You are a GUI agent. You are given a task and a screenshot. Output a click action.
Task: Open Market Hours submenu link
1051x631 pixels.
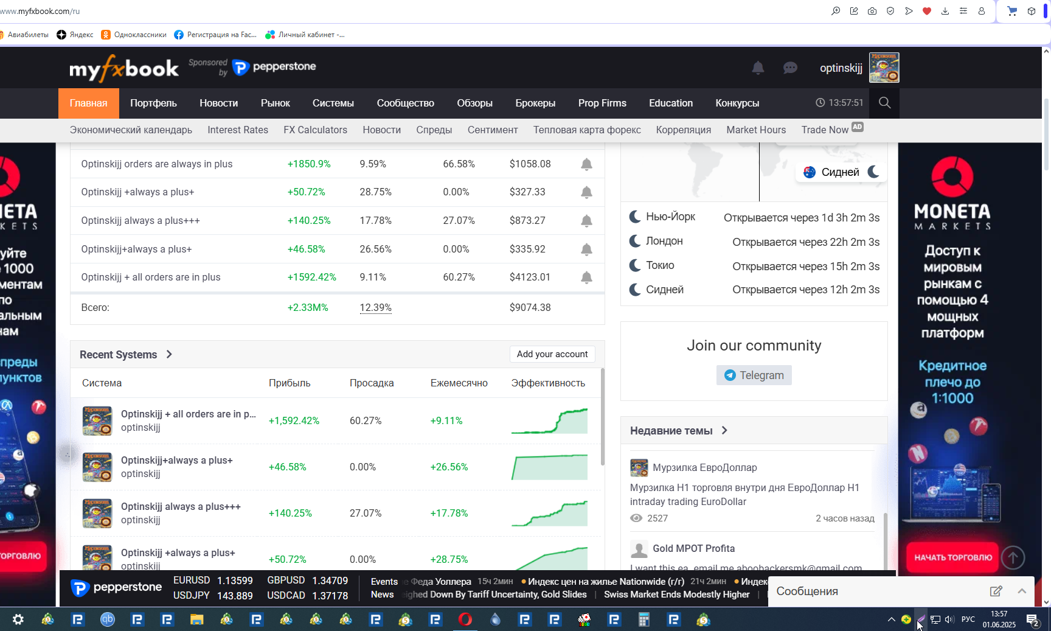click(x=756, y=130)
